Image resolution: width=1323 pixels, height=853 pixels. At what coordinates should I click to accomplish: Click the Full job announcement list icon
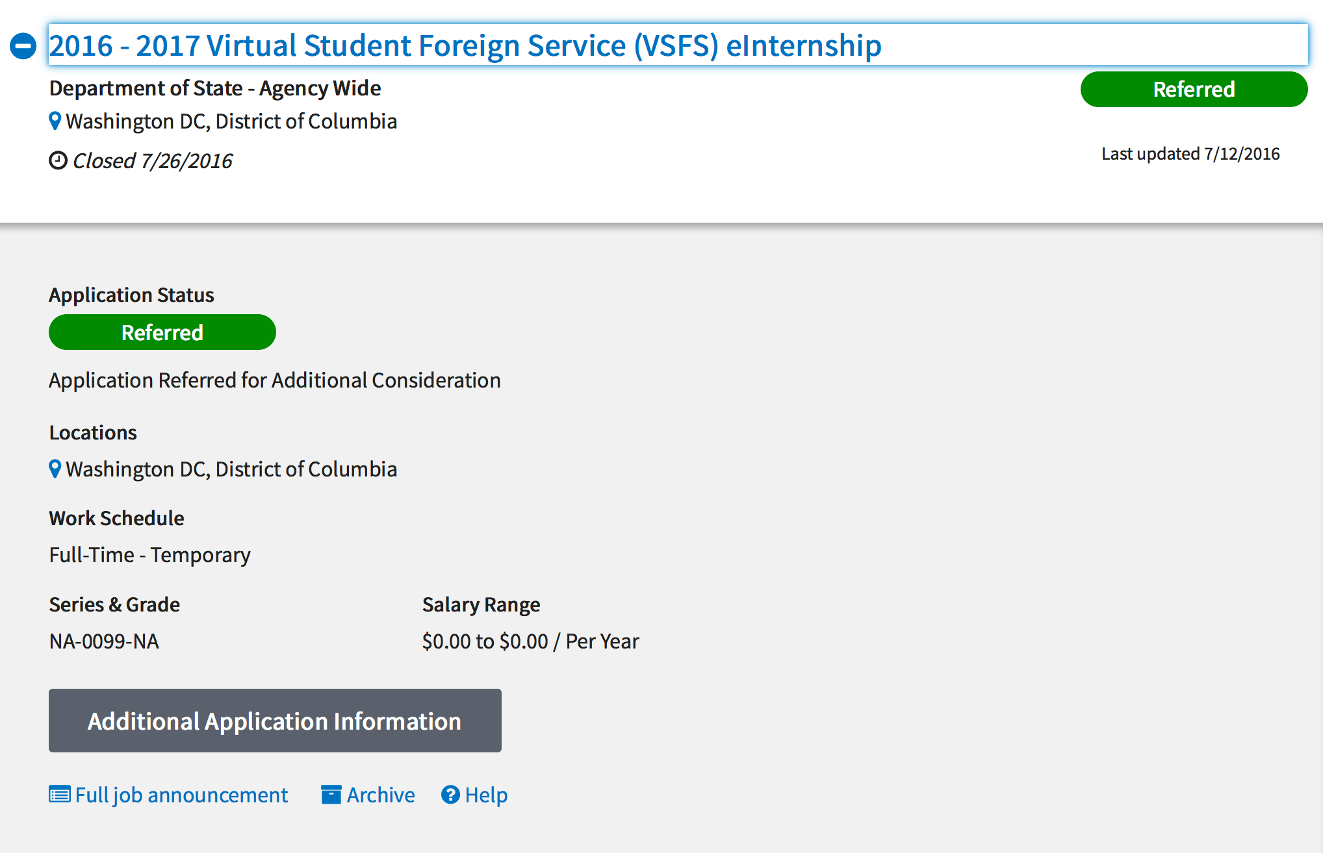pos(60,795)
